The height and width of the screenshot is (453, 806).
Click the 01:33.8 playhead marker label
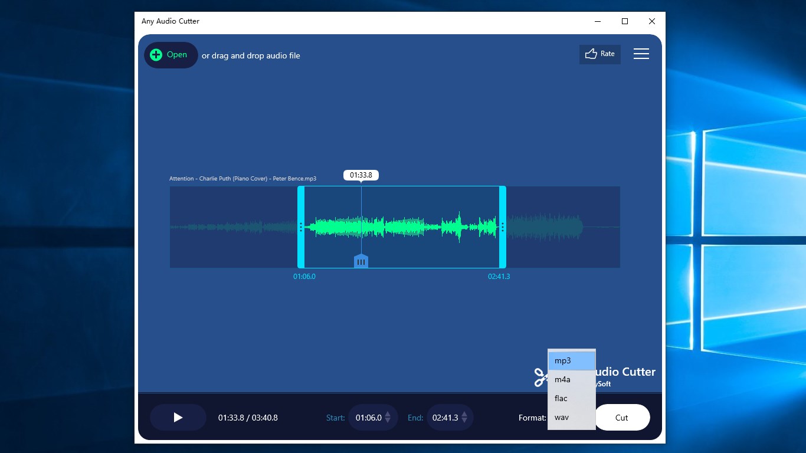click(361, 175)
